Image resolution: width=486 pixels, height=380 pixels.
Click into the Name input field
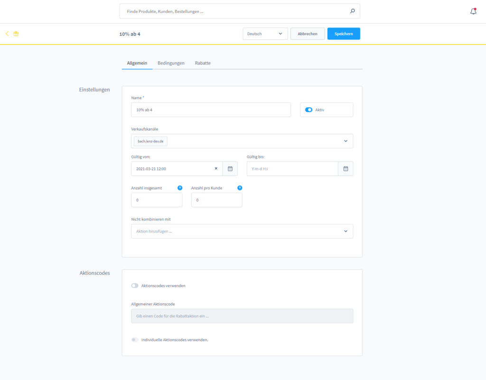click(x=211, y=110)
